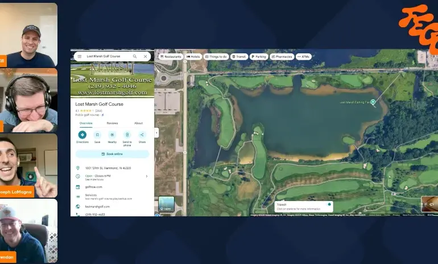Click the Nearby icon
Image resolution: width=438 pixels, height=264 pixels.
pos(112,135)
